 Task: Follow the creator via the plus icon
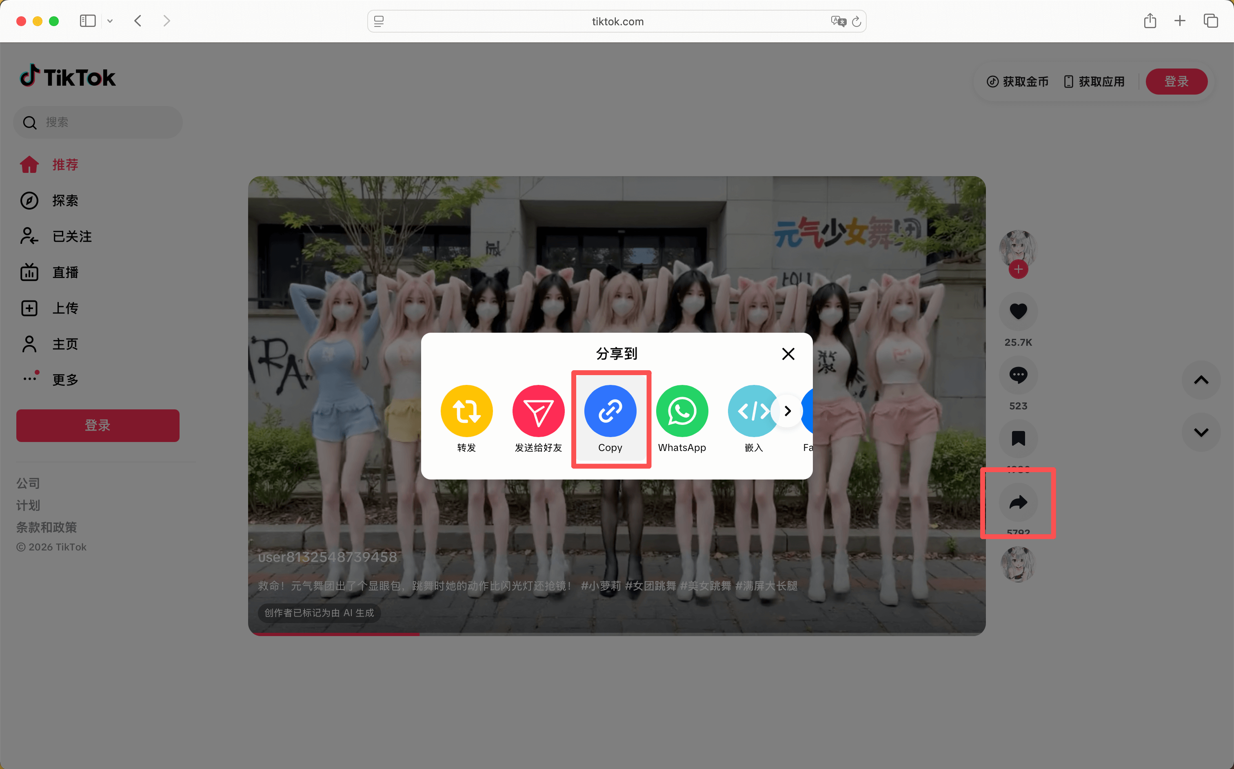(x=1018, y=270)
